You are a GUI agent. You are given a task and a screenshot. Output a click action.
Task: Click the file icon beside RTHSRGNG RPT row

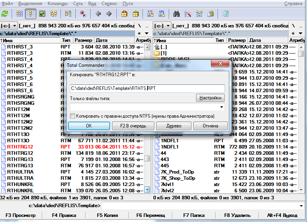click(x=4, y=97)
